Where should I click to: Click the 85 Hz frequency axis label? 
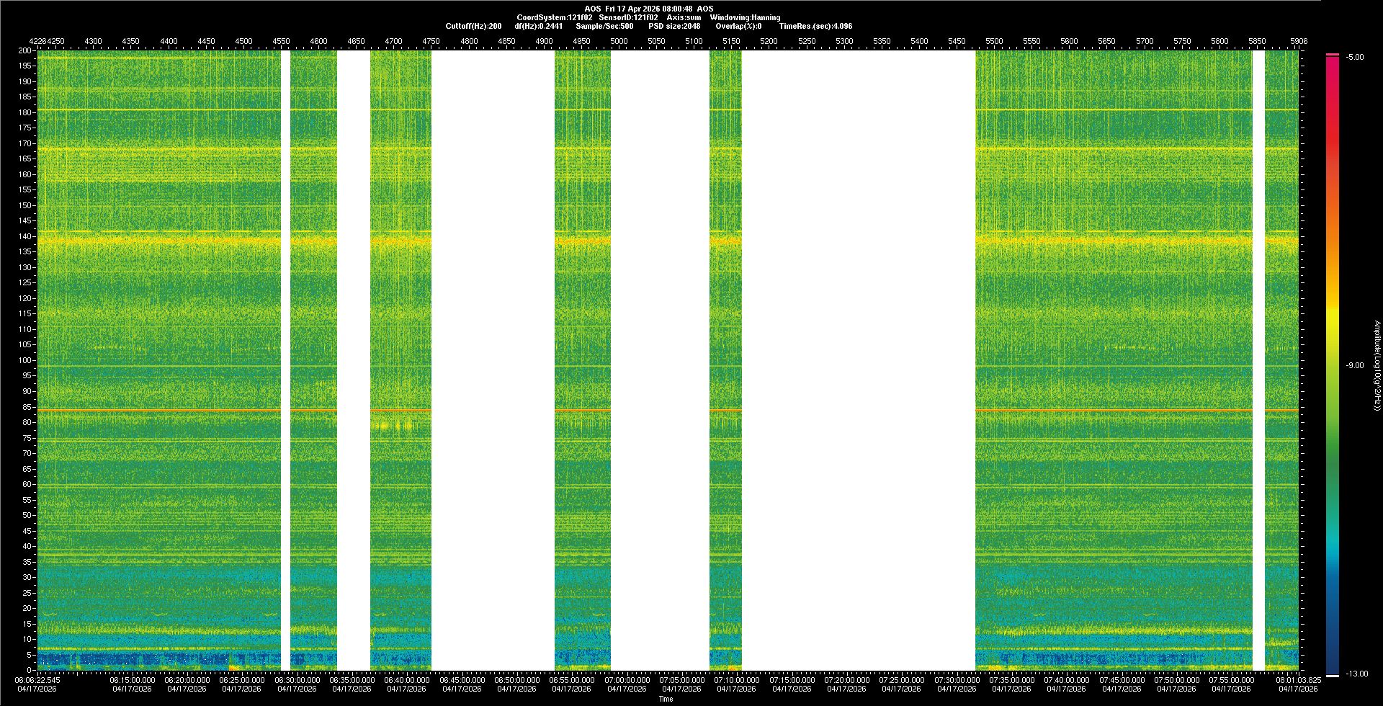[x=27, y=407]
